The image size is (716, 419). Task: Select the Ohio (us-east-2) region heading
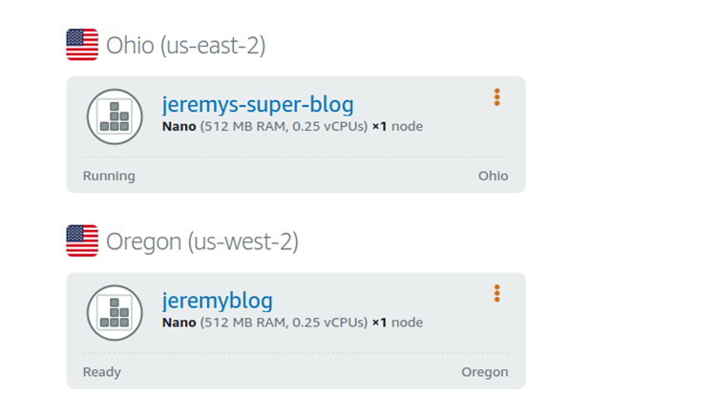tap(185, 45)
